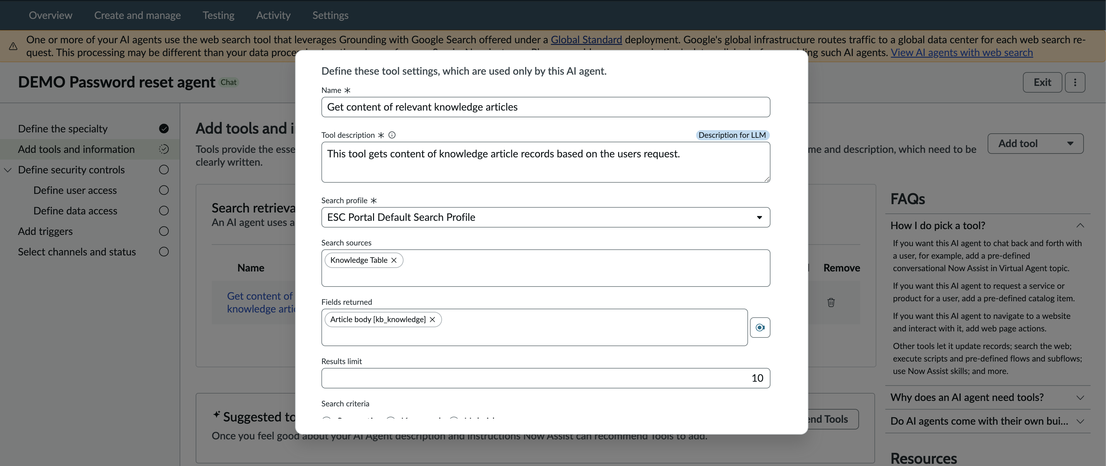The height and width of the screenshot is (466, 1106).
Task: Click the Fields returned input box
Action: (534, 328)
